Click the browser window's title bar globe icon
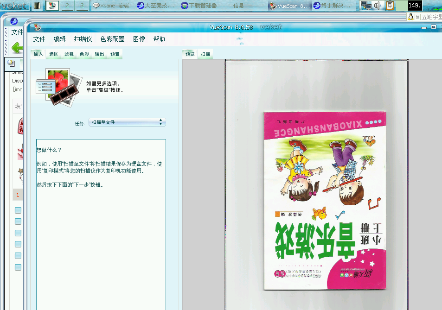 pyautogui.click(x=14, y=21)
